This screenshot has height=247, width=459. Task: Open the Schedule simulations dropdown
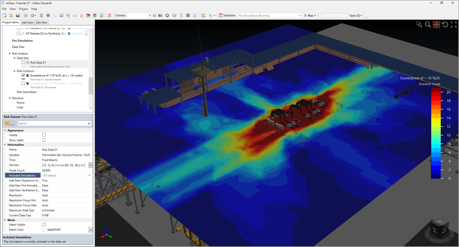pos(300,15)
